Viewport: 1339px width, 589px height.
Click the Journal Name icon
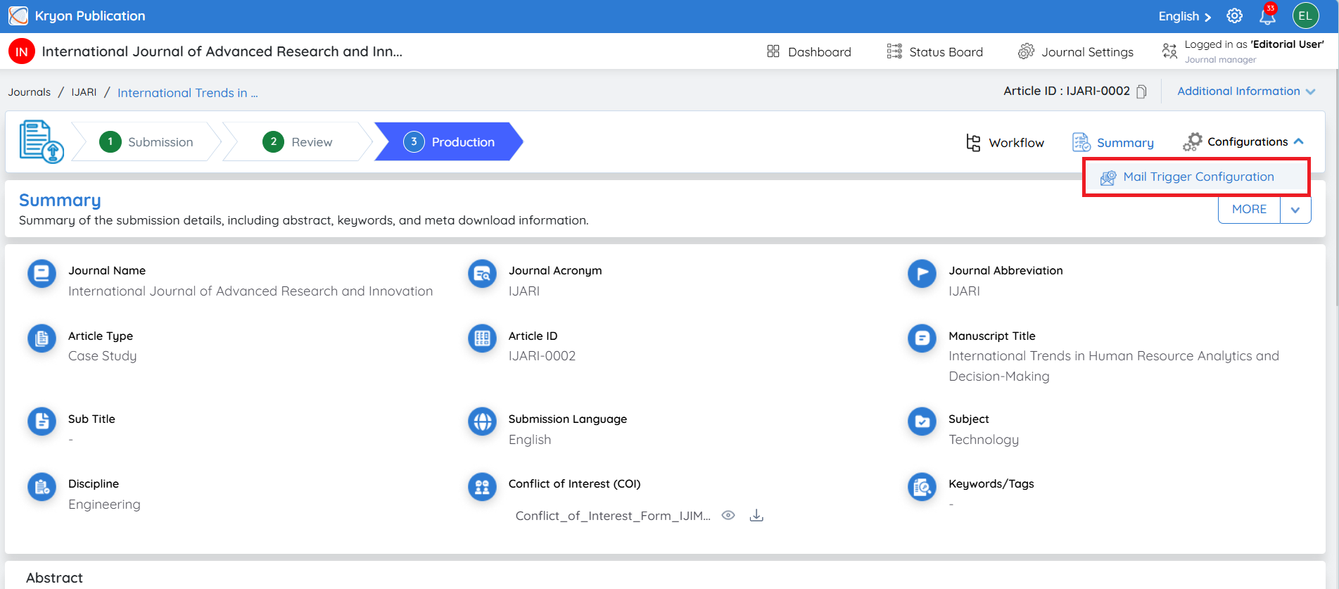pos(42,274)
